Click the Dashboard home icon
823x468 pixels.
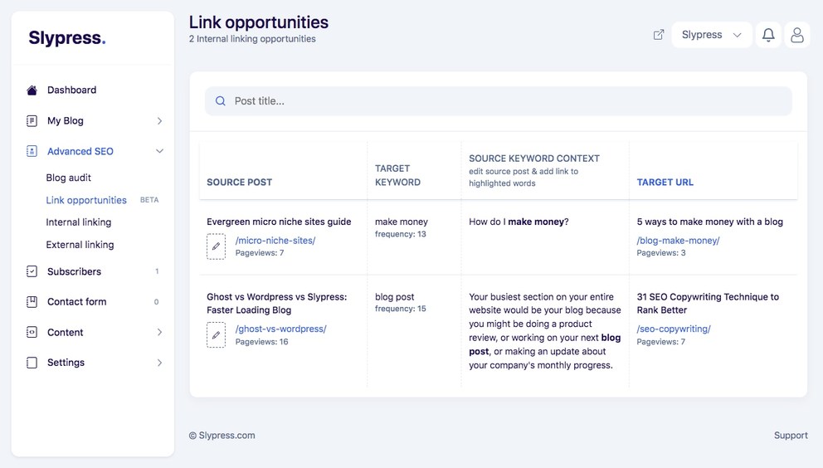point(32,90)
